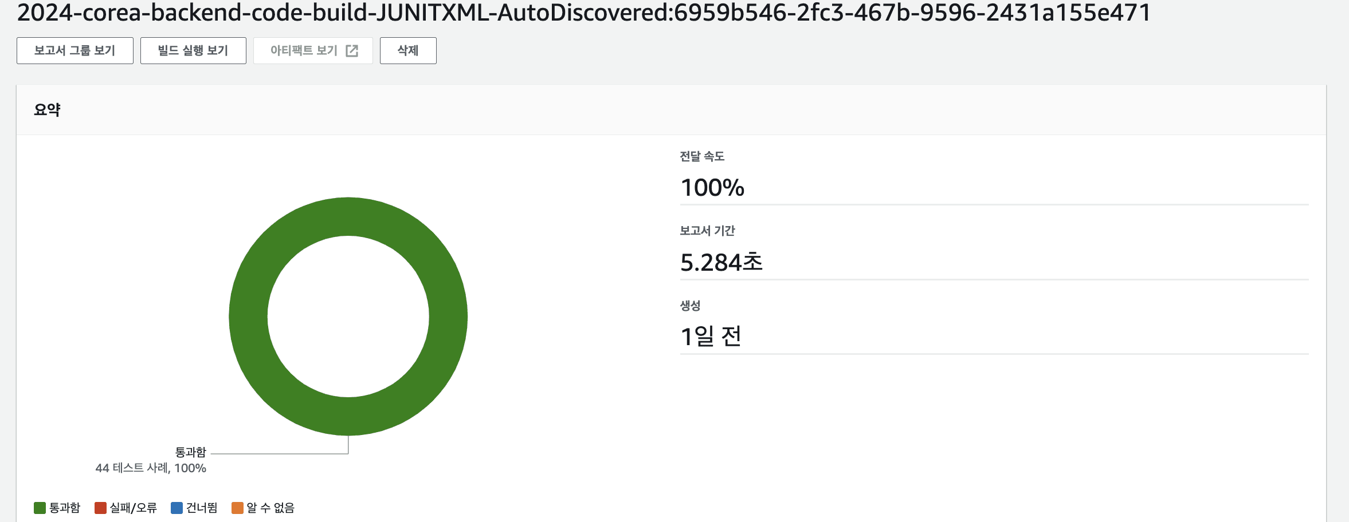
Task: Select the 통과함 legend text label
Action: 65,508
